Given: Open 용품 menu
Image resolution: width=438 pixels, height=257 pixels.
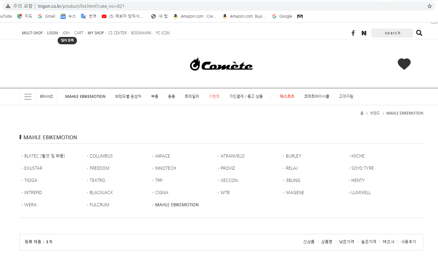Looking at the screenshot, I should click(171, 97).
